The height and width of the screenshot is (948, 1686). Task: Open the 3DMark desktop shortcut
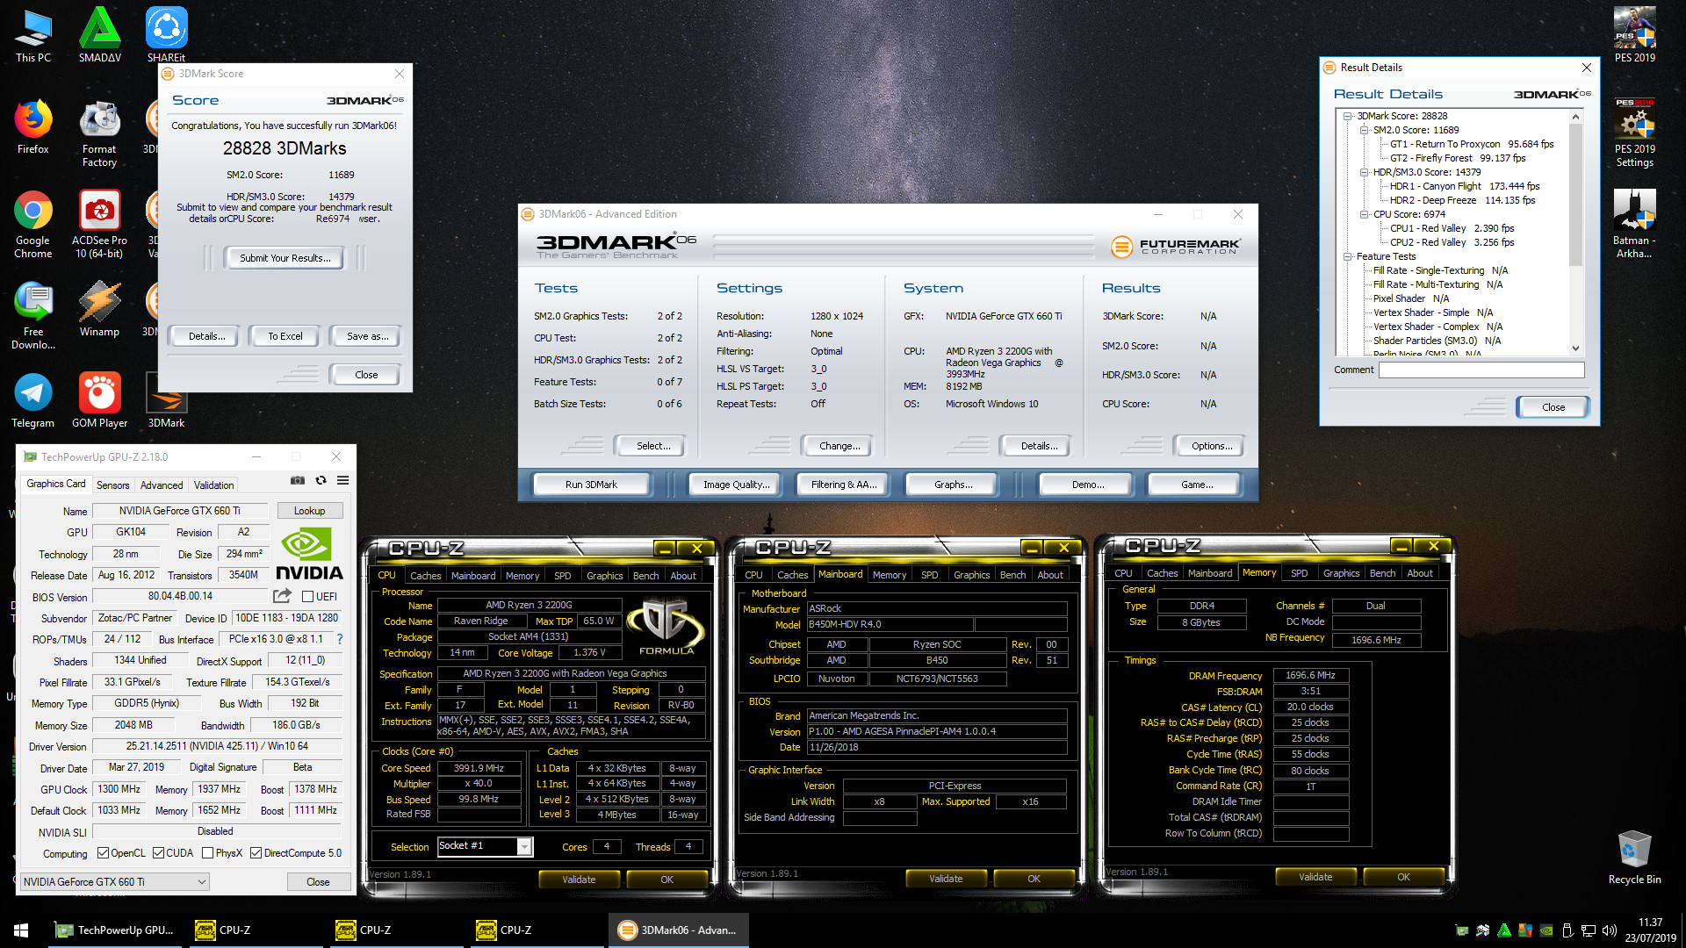(x=166, y=400)
